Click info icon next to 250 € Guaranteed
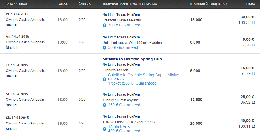The width and height of the screenshot is (260, 135). coord(104,105)
